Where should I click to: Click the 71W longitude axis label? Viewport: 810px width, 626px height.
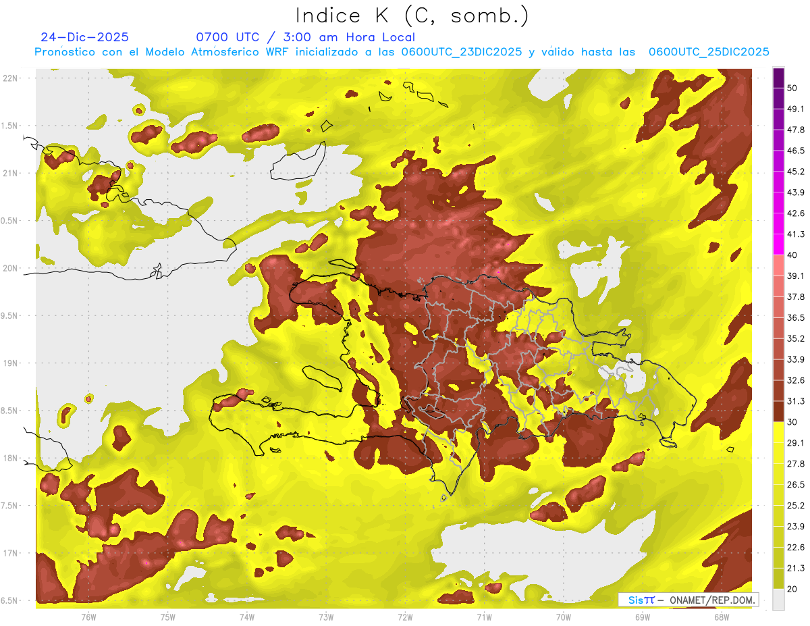tap(484, 617)
